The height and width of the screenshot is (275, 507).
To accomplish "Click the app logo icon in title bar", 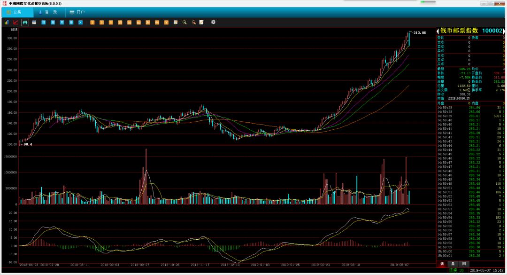I will coord(5,4).
